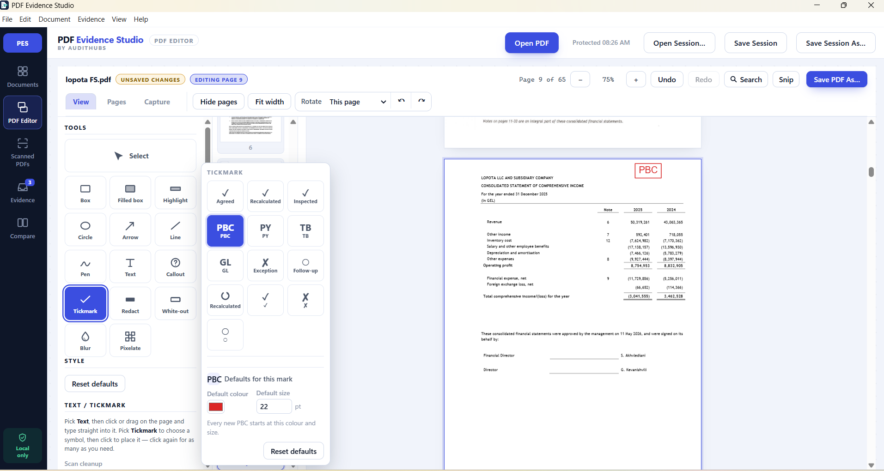Click the page 6 thumbnail
Screen dimensions: 884x471
[251, 134]
